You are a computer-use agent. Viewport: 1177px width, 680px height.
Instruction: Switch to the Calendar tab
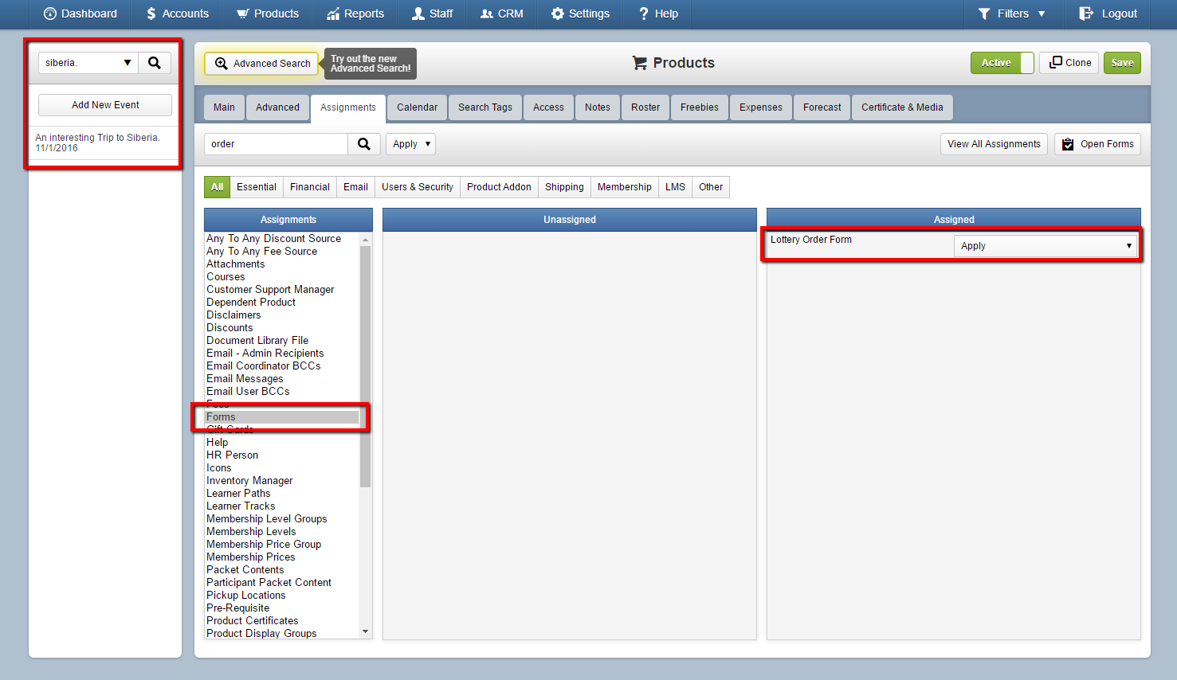418,107
